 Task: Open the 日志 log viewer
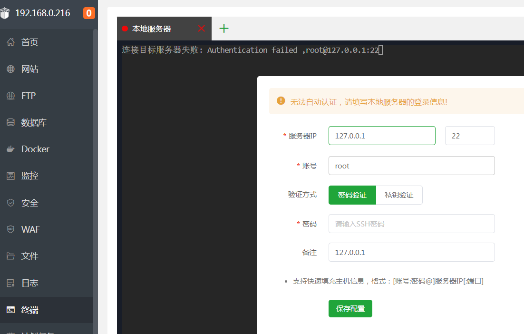(29, 283)
